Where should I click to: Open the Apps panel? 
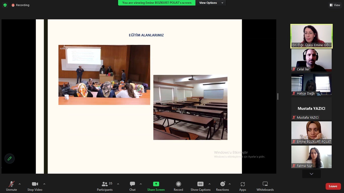click(243, 186)
